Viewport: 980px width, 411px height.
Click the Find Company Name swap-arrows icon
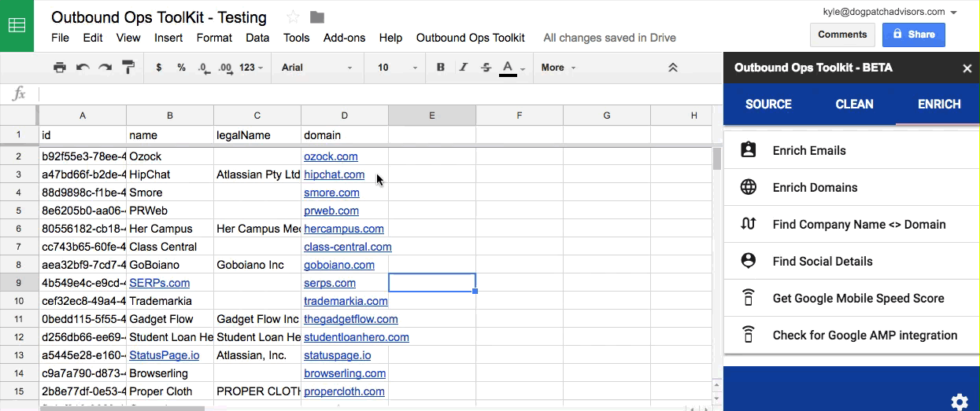(x=749, y=224)
